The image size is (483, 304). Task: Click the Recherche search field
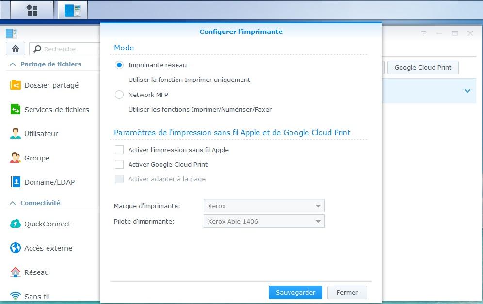coord(65,49)
